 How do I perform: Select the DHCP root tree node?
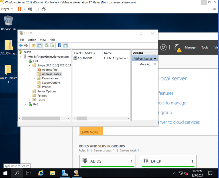pos(27,52)
